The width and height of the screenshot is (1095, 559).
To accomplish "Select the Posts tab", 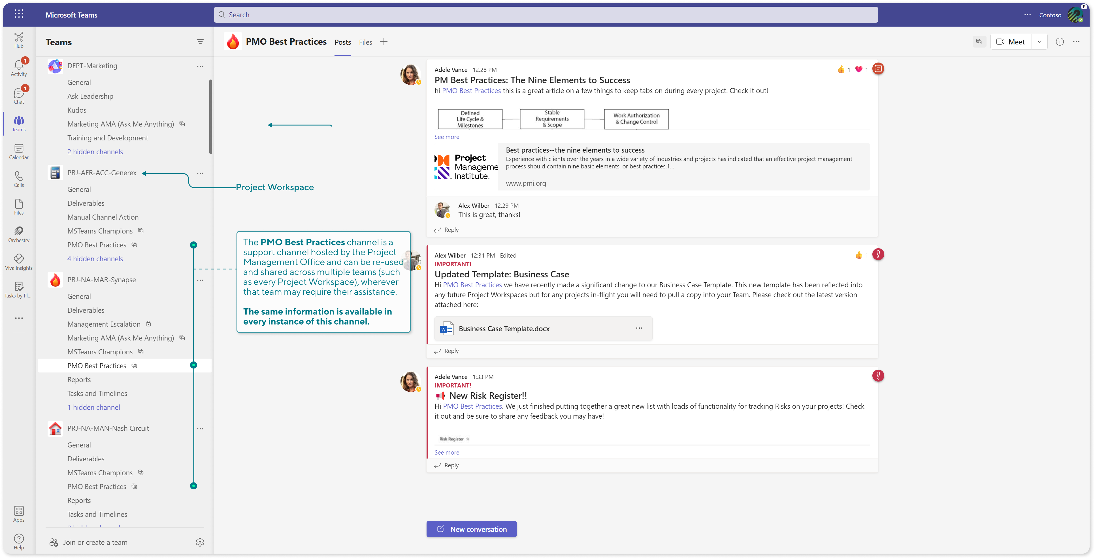I will [342, 41].
